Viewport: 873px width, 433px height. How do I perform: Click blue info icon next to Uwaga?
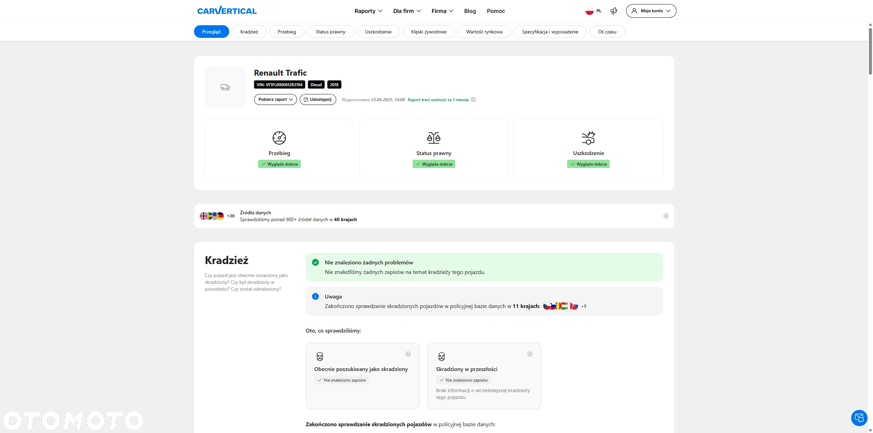pyautogui.click(x=315, y=296)
